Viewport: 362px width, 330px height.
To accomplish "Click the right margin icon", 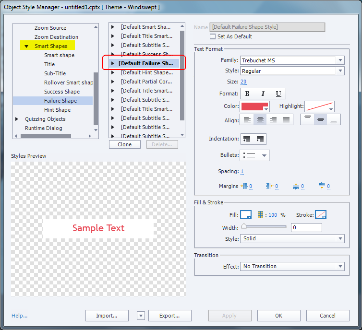I will [270, 186].
